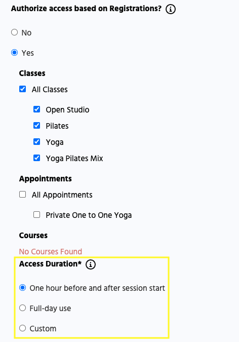This screenshot has width=239, height=342.
Task: Toggle the Yoga class checkbox
Action: 36,142
